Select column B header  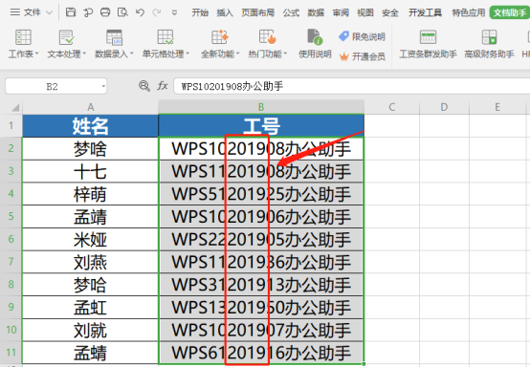(x=261, y=107)
